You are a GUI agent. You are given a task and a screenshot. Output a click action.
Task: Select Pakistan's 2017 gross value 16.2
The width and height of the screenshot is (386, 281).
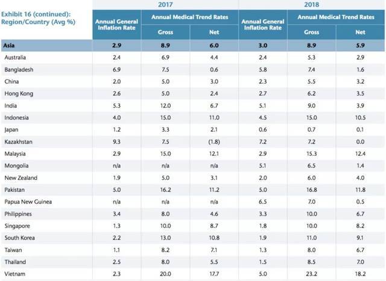(165, 189)
